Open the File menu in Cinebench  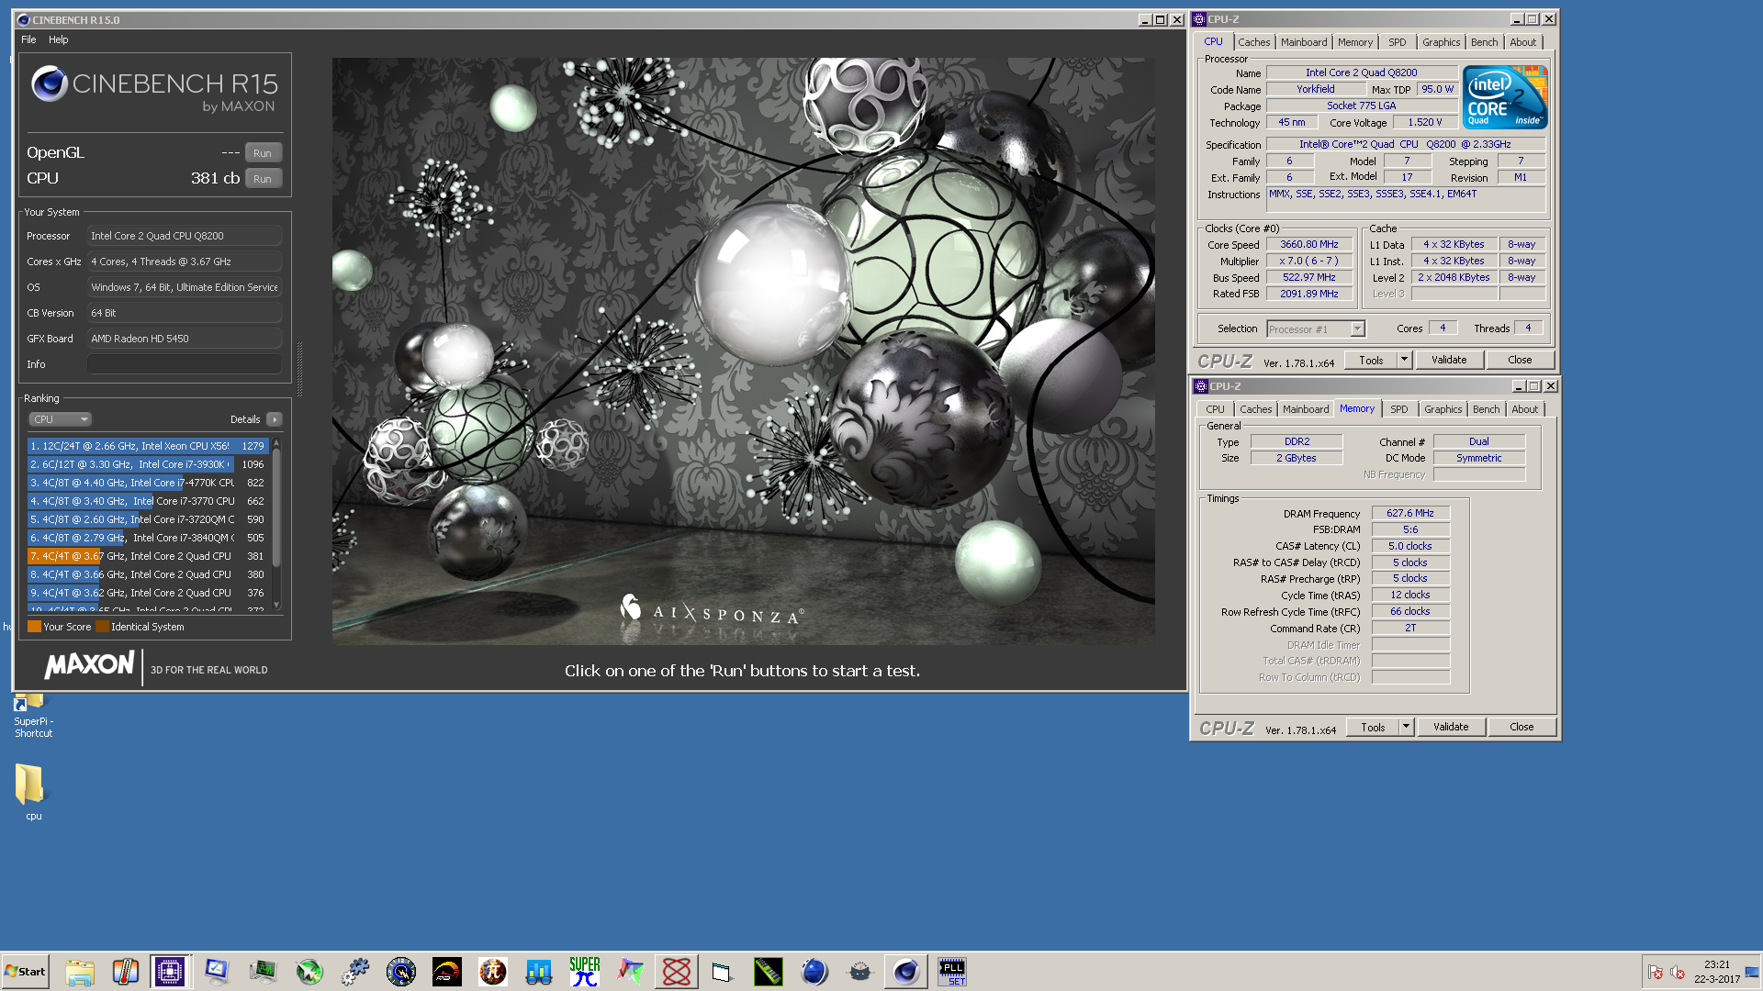pos(28,39)
